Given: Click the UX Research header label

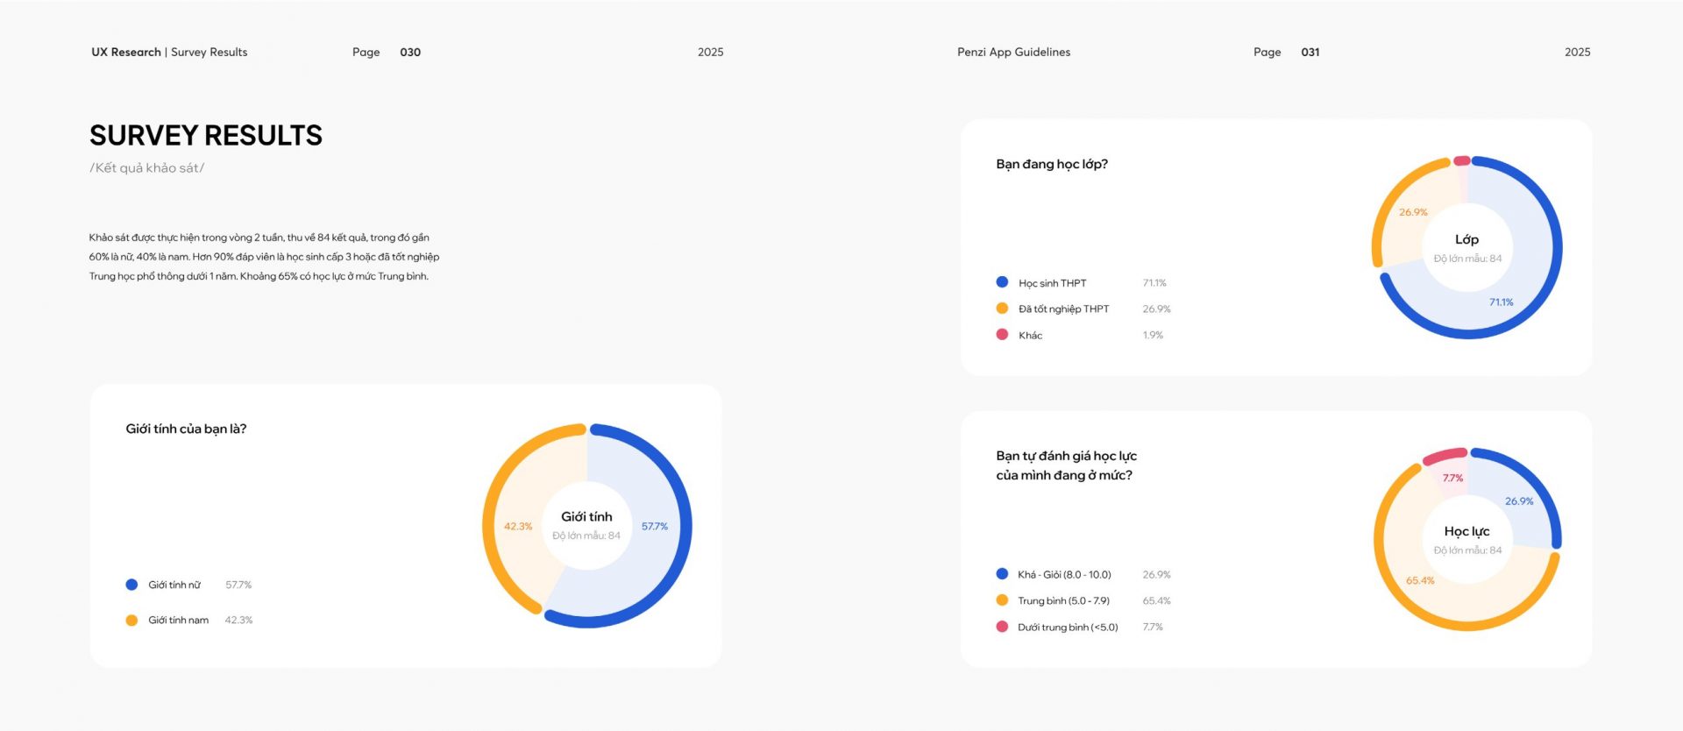Looking at the screenshot, I should pyautogui.click(x=126, y=52).
